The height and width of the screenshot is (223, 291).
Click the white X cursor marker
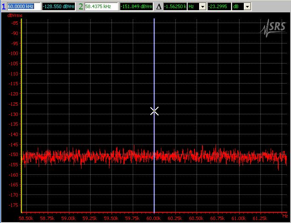(x=154, y=111)
